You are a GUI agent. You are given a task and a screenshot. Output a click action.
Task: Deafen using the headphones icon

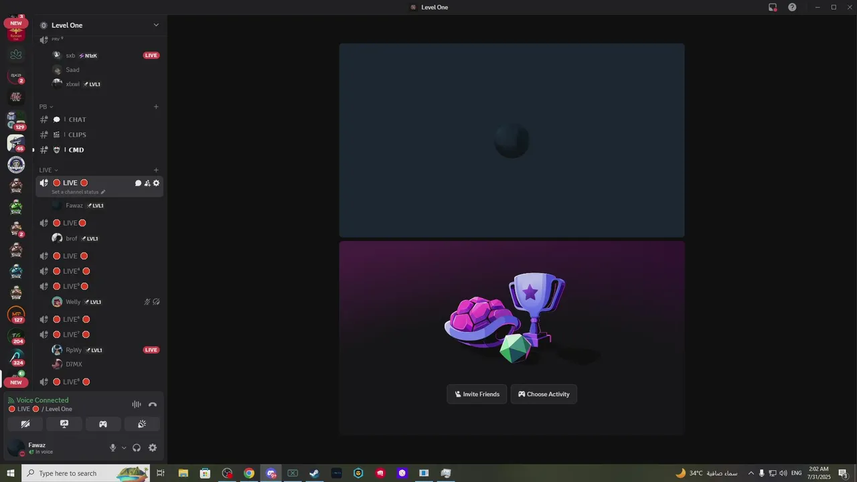pyautogui.click(x=137, y=448)
